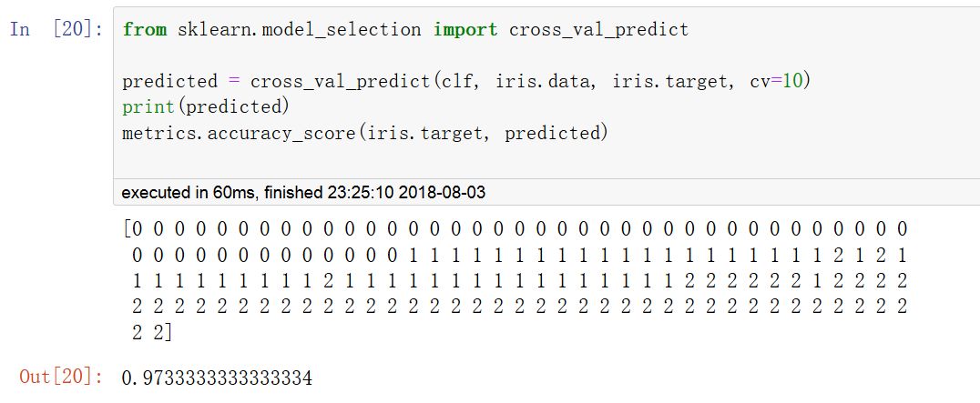Place cursor on sklearn.model_selection module name

(x=299, y=29)
